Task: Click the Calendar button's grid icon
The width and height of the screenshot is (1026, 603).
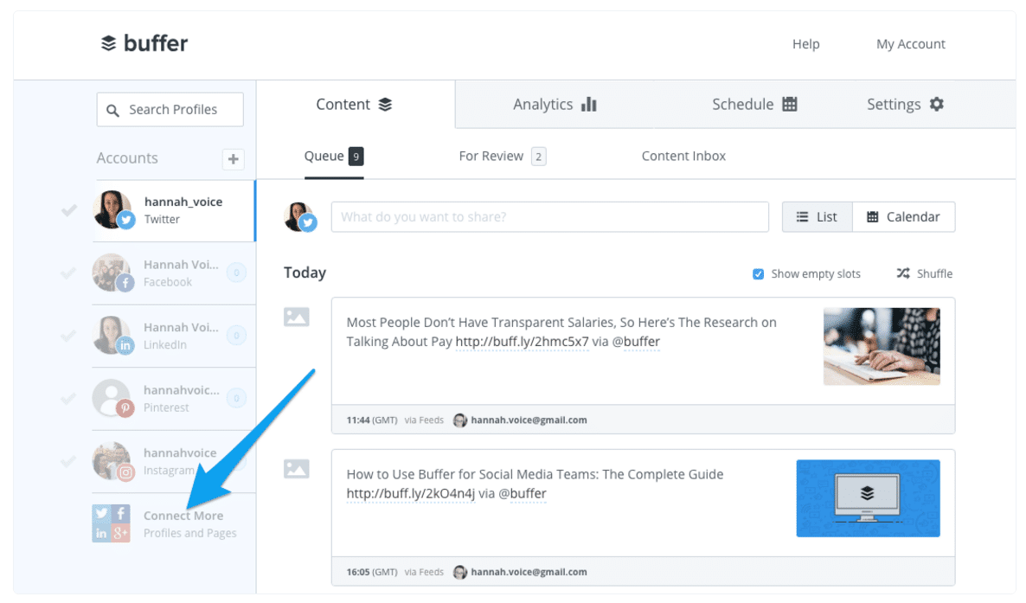Action: pos(872,216)
